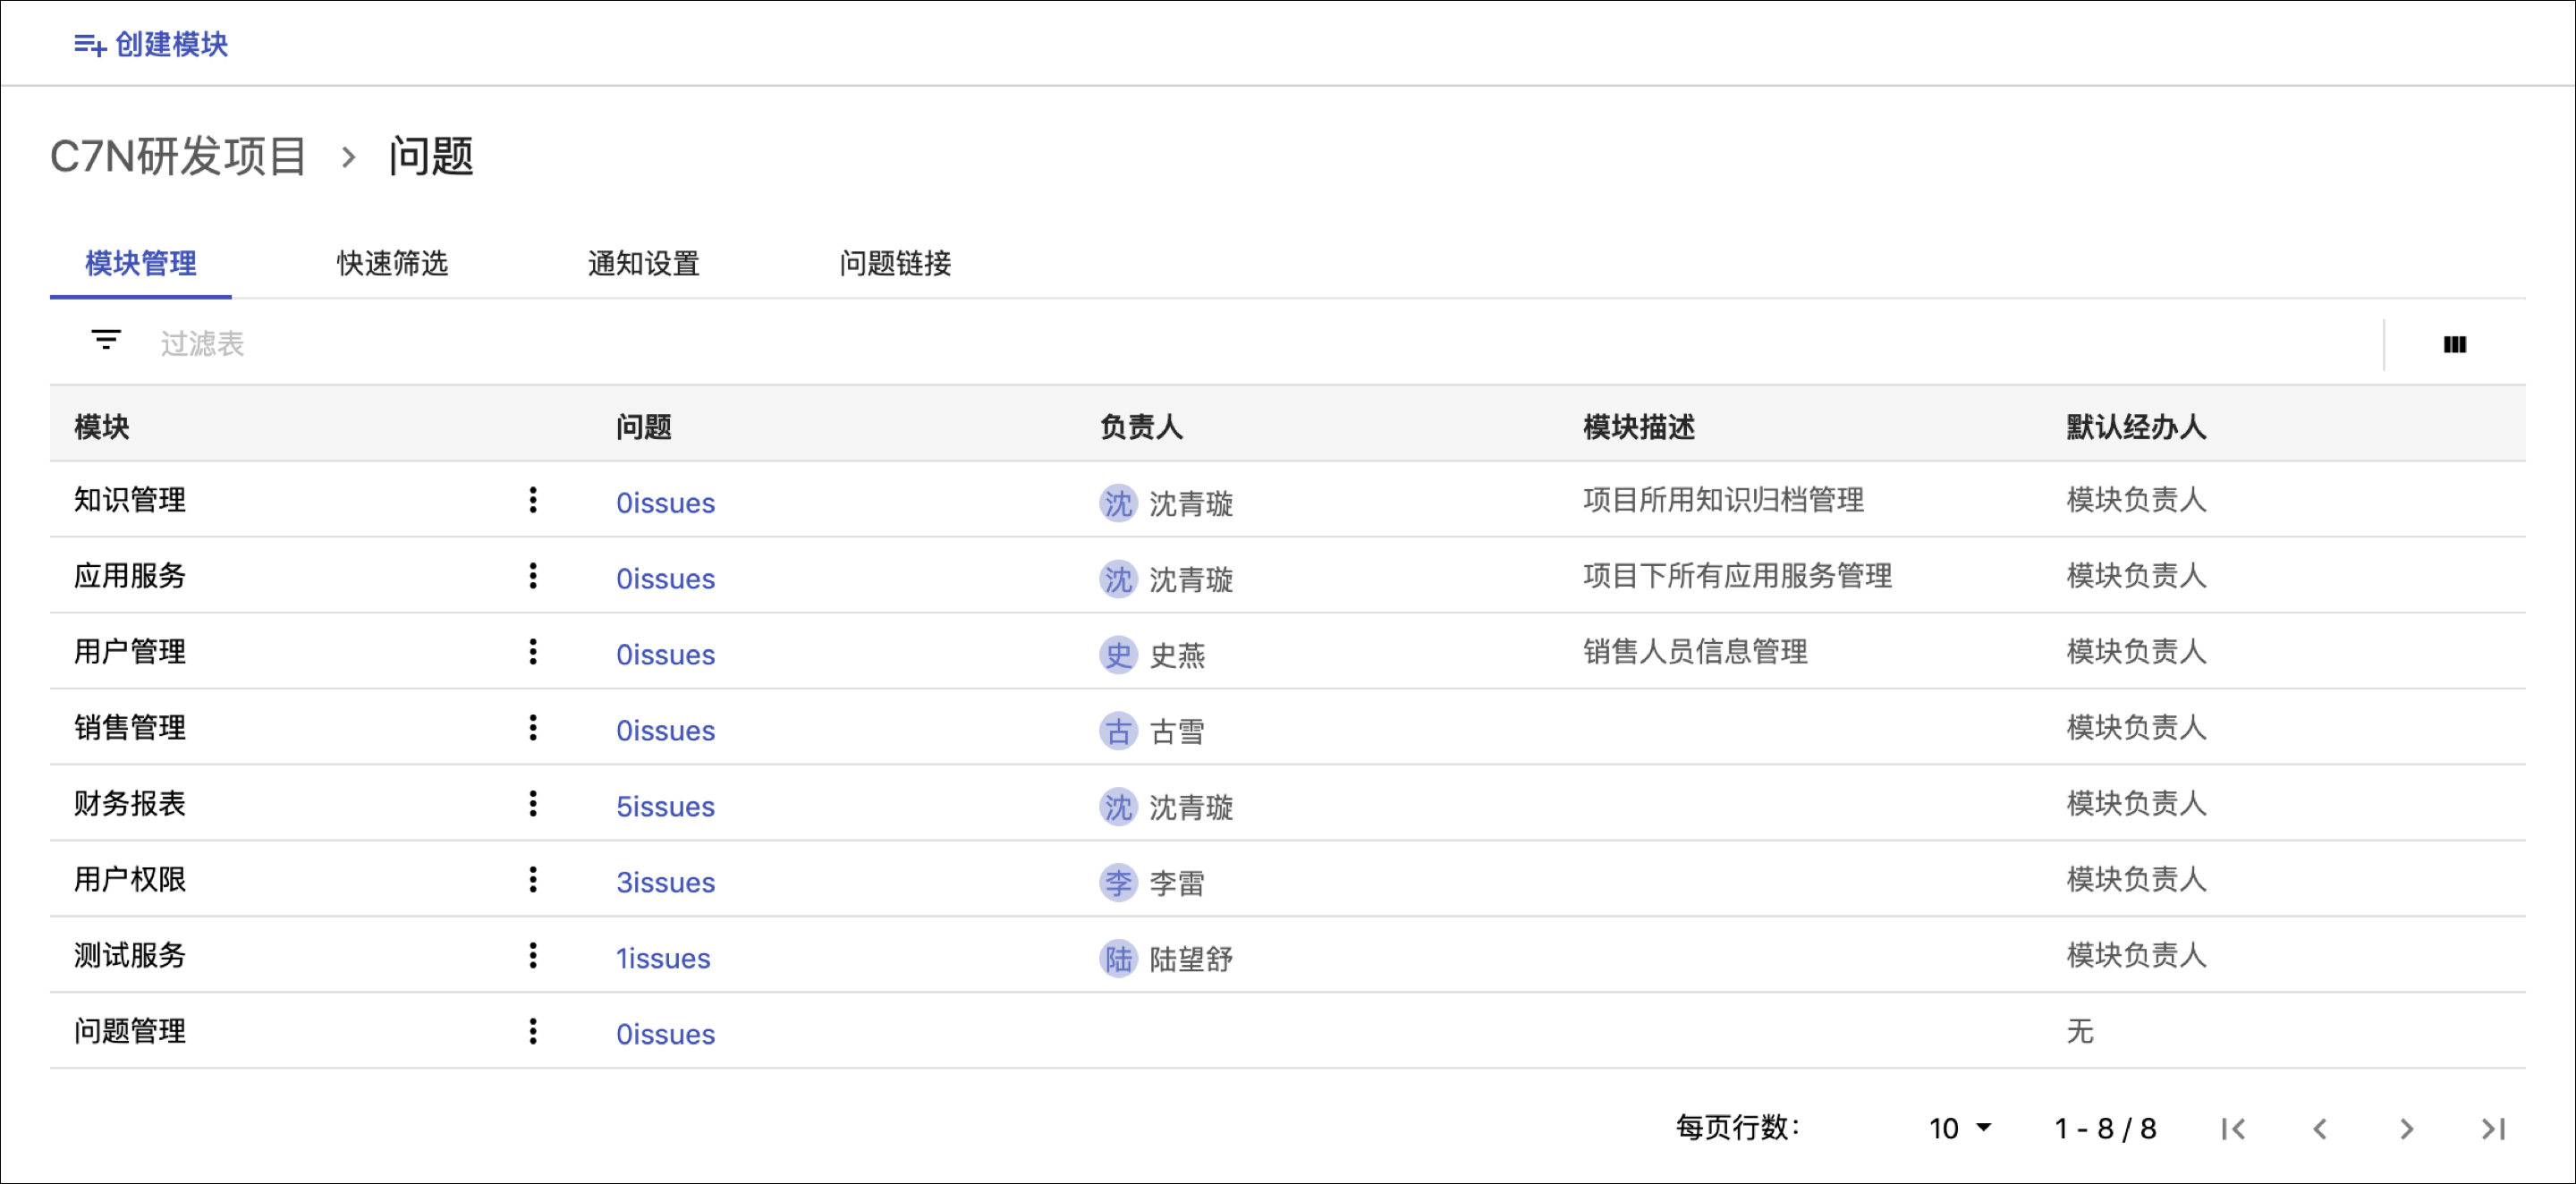Switch to the 快速筛选 tab
2576x1184 pixels.
392,264
